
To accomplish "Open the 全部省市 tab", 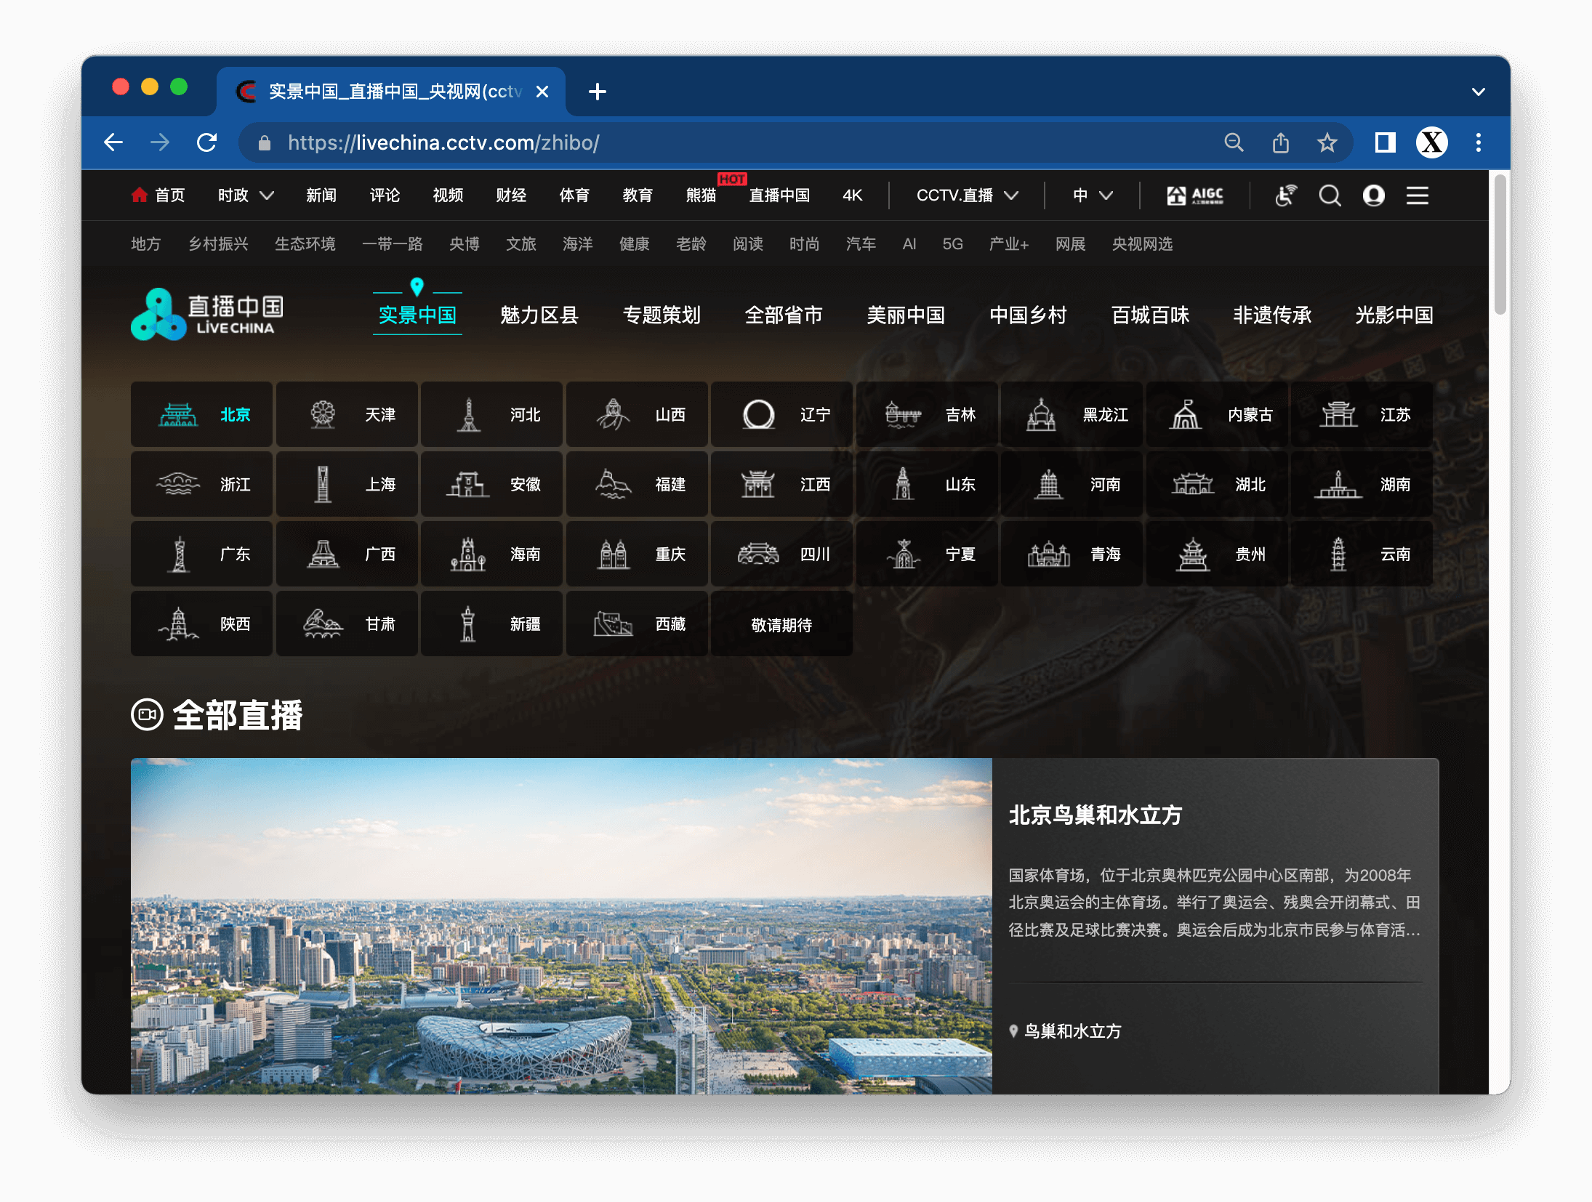I will tap(784, 315).
